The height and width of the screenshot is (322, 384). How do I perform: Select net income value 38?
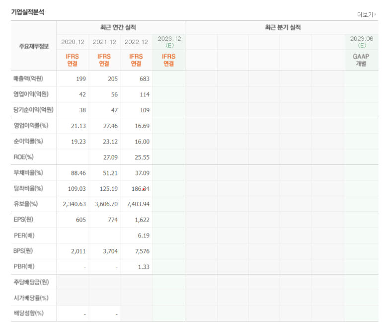click(x=82, y=110)
